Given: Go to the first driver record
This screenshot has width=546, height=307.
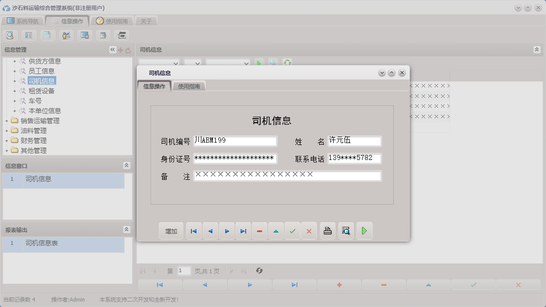Looking at the screenshot, I should 193,230.
